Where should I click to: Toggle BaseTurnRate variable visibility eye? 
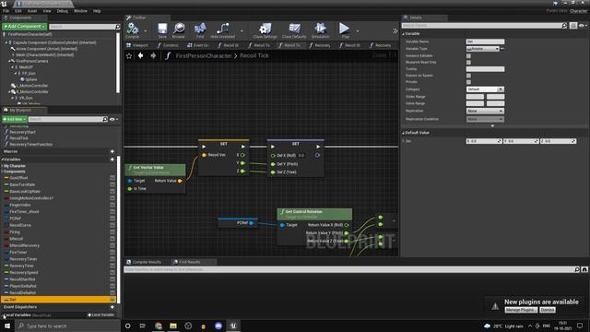[x=112, y=184]
